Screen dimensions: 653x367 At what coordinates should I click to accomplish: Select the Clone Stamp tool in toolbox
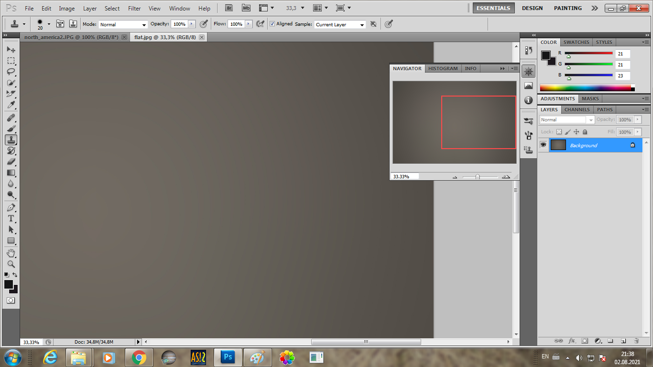tap(11, 140)
